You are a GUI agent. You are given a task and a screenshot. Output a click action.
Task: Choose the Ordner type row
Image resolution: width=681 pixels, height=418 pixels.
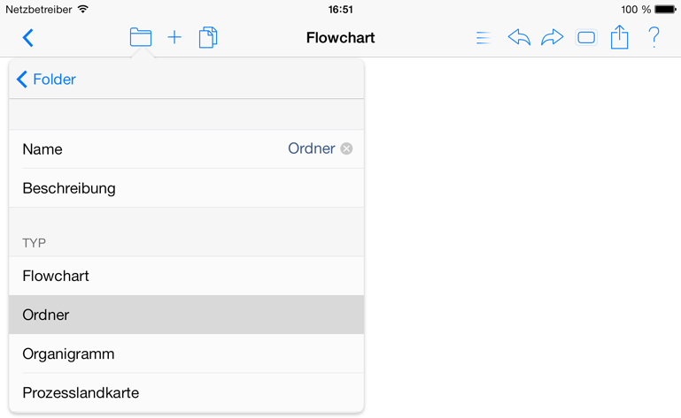(186, 315)
